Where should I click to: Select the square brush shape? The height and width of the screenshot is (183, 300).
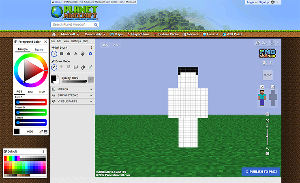point(61,54)
